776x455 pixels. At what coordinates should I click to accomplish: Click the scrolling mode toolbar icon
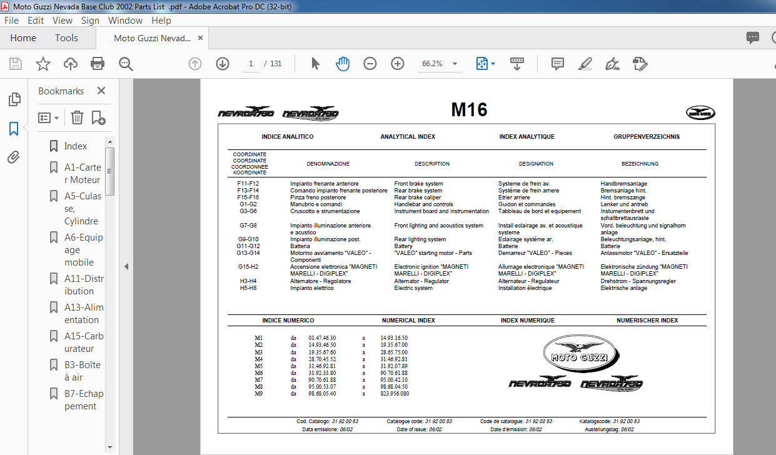[x=517, y=64]
